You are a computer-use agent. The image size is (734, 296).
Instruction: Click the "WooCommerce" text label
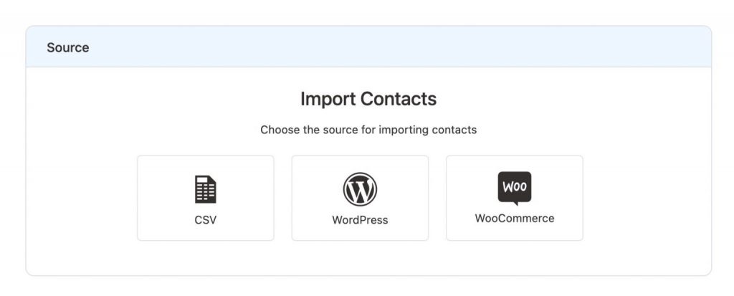515,219
